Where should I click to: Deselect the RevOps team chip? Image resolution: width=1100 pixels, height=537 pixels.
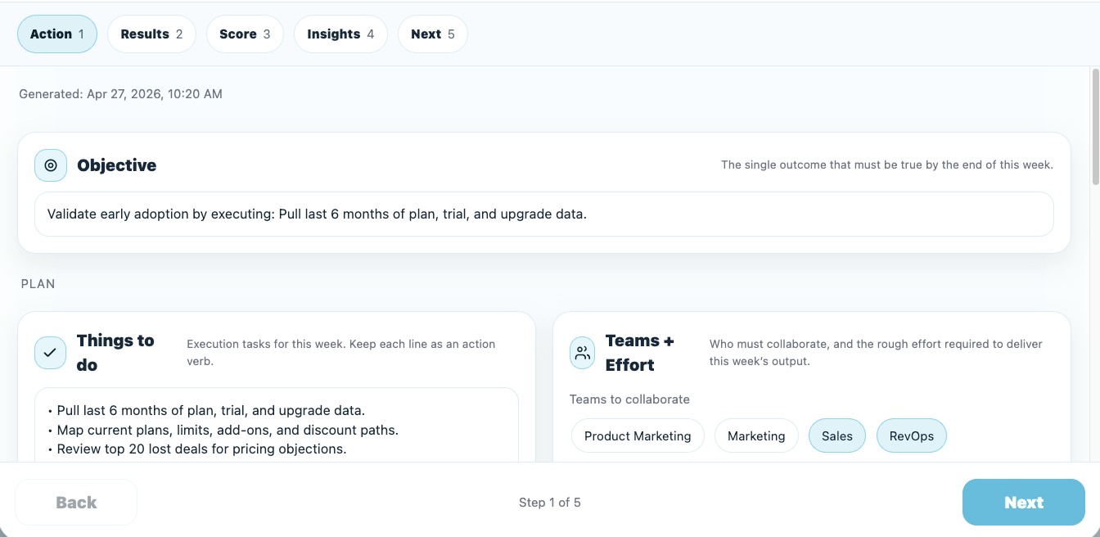(911, 436)
